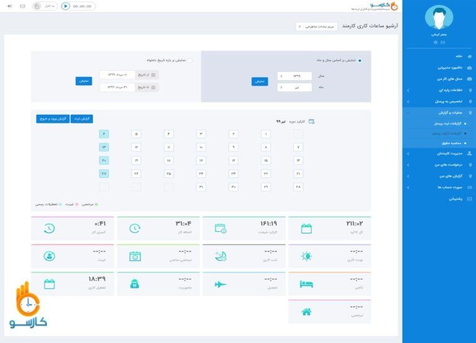
Task: Click calendar icon on مرخصی ساعتی card
Action: pyautogui.click(x=134, y=256)
